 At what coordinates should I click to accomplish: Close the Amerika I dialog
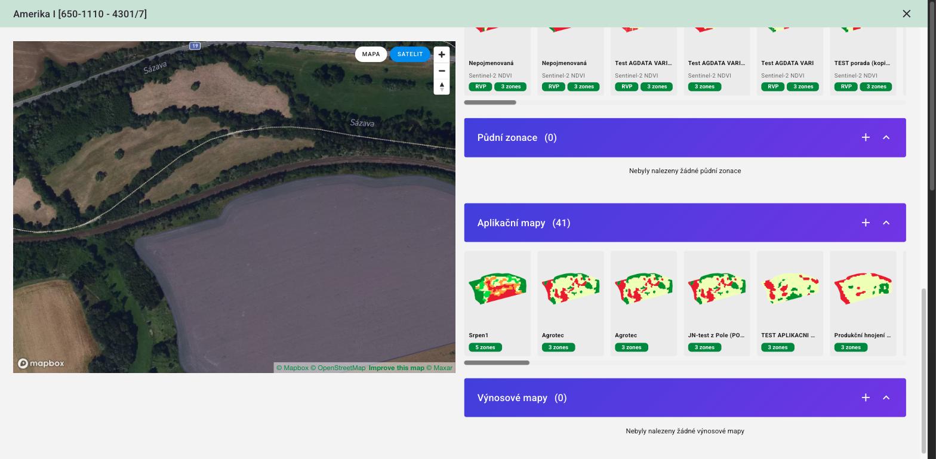tap(906, 14)
